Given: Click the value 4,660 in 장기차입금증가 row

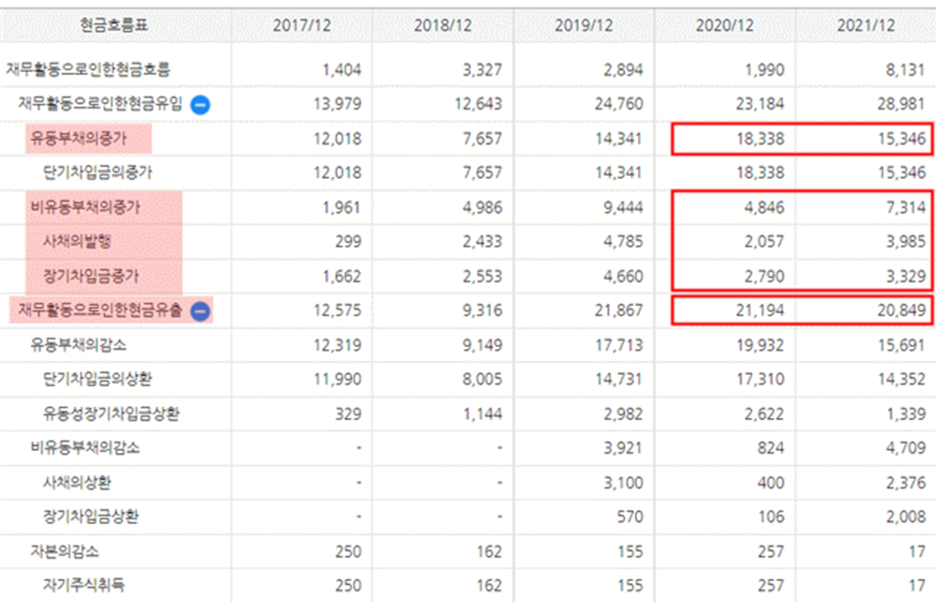Looking at the screenshot, I should [x=624, y=277].
